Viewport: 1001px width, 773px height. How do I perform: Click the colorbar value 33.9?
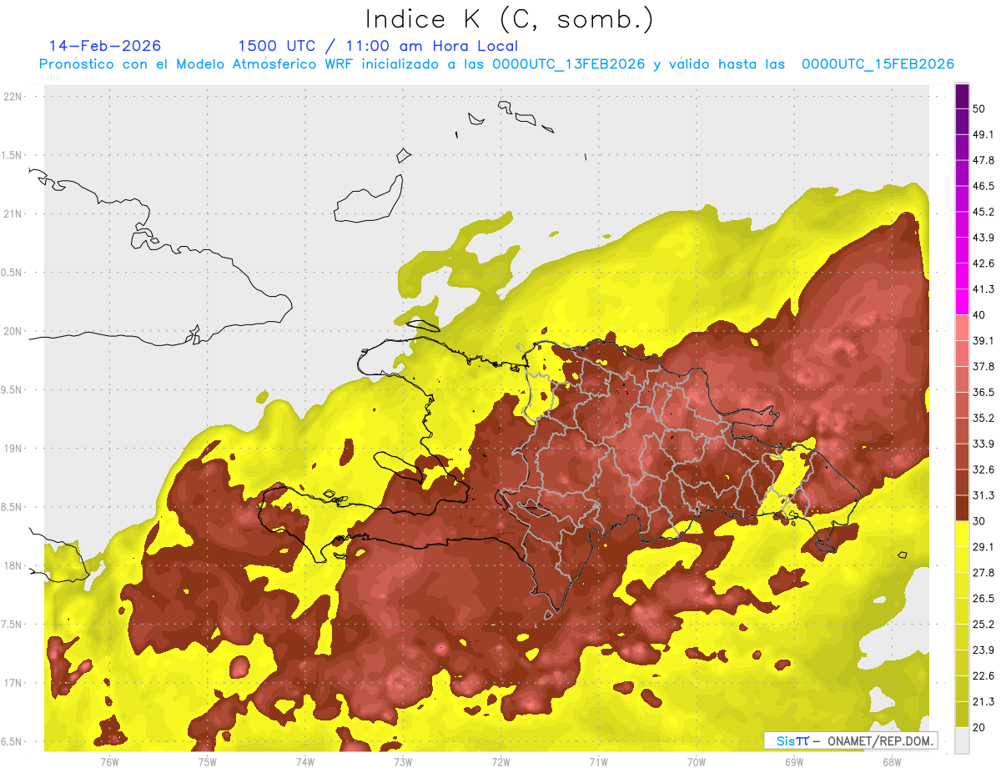tap(983, 444)
